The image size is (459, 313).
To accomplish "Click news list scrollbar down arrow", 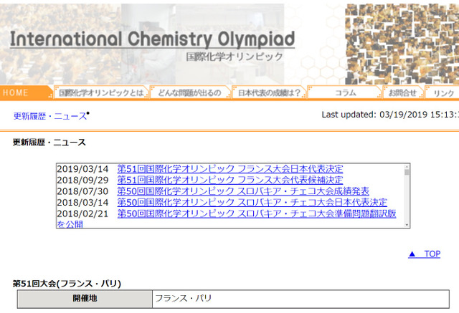I will (407, 225).
